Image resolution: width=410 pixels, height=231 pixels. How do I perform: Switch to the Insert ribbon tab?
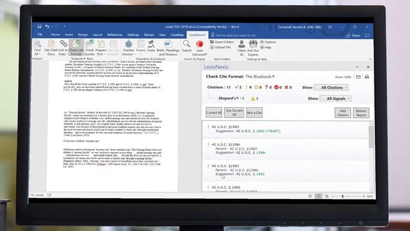[69, 35]
